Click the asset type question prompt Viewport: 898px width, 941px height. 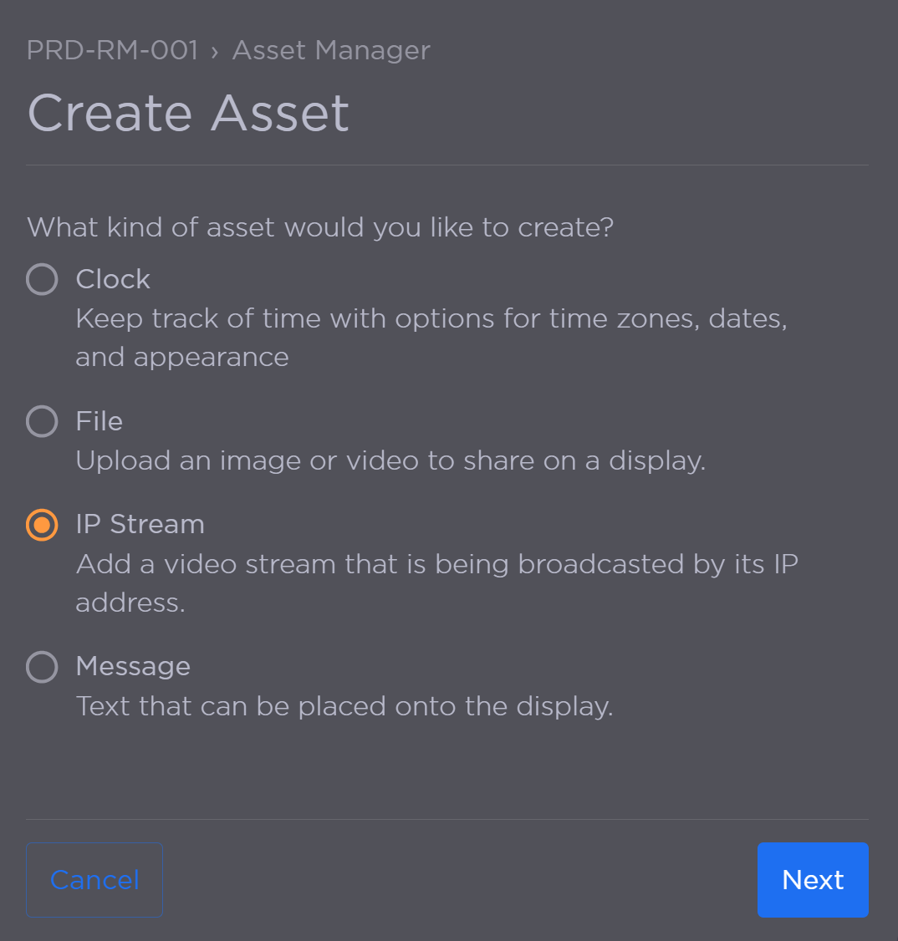coord(320,226)
